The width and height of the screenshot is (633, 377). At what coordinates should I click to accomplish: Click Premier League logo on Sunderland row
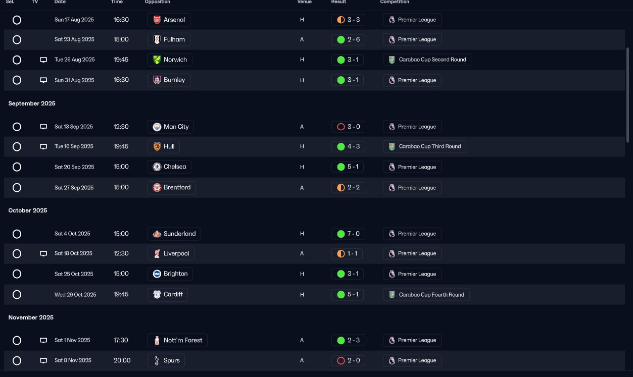[392, 234]
